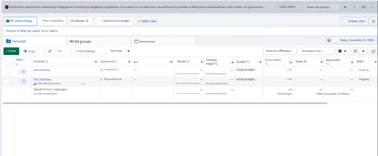The height and width of the screenshot is (156, 378).
Task: Open the reports icon dropdown
Action: pyautogui.click(x=342, y=51)
